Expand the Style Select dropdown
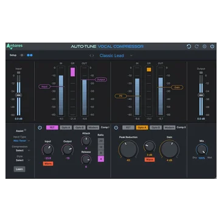Screen dimensions: 222x222 pos(23,160)
